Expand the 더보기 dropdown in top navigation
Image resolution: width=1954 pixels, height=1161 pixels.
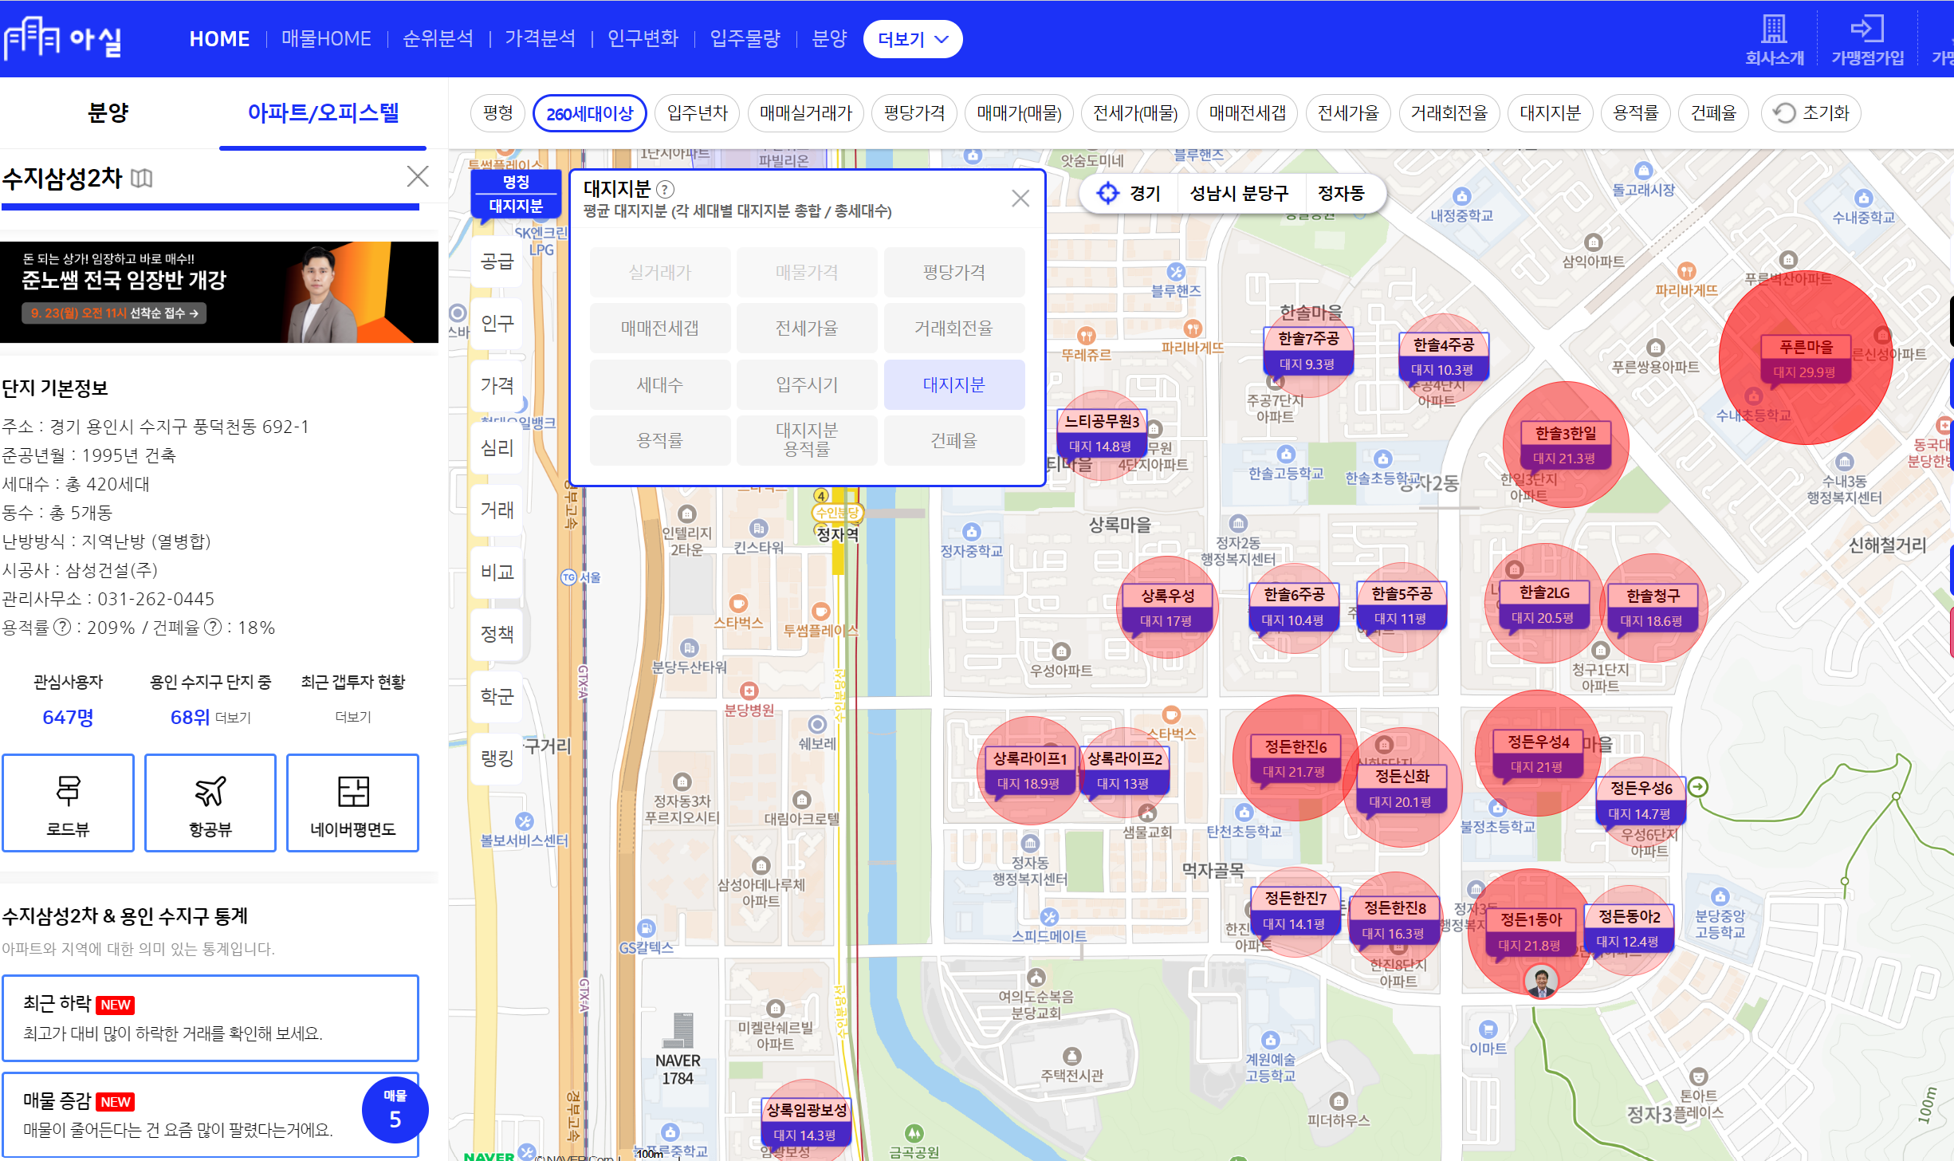[x=912, y=39]
